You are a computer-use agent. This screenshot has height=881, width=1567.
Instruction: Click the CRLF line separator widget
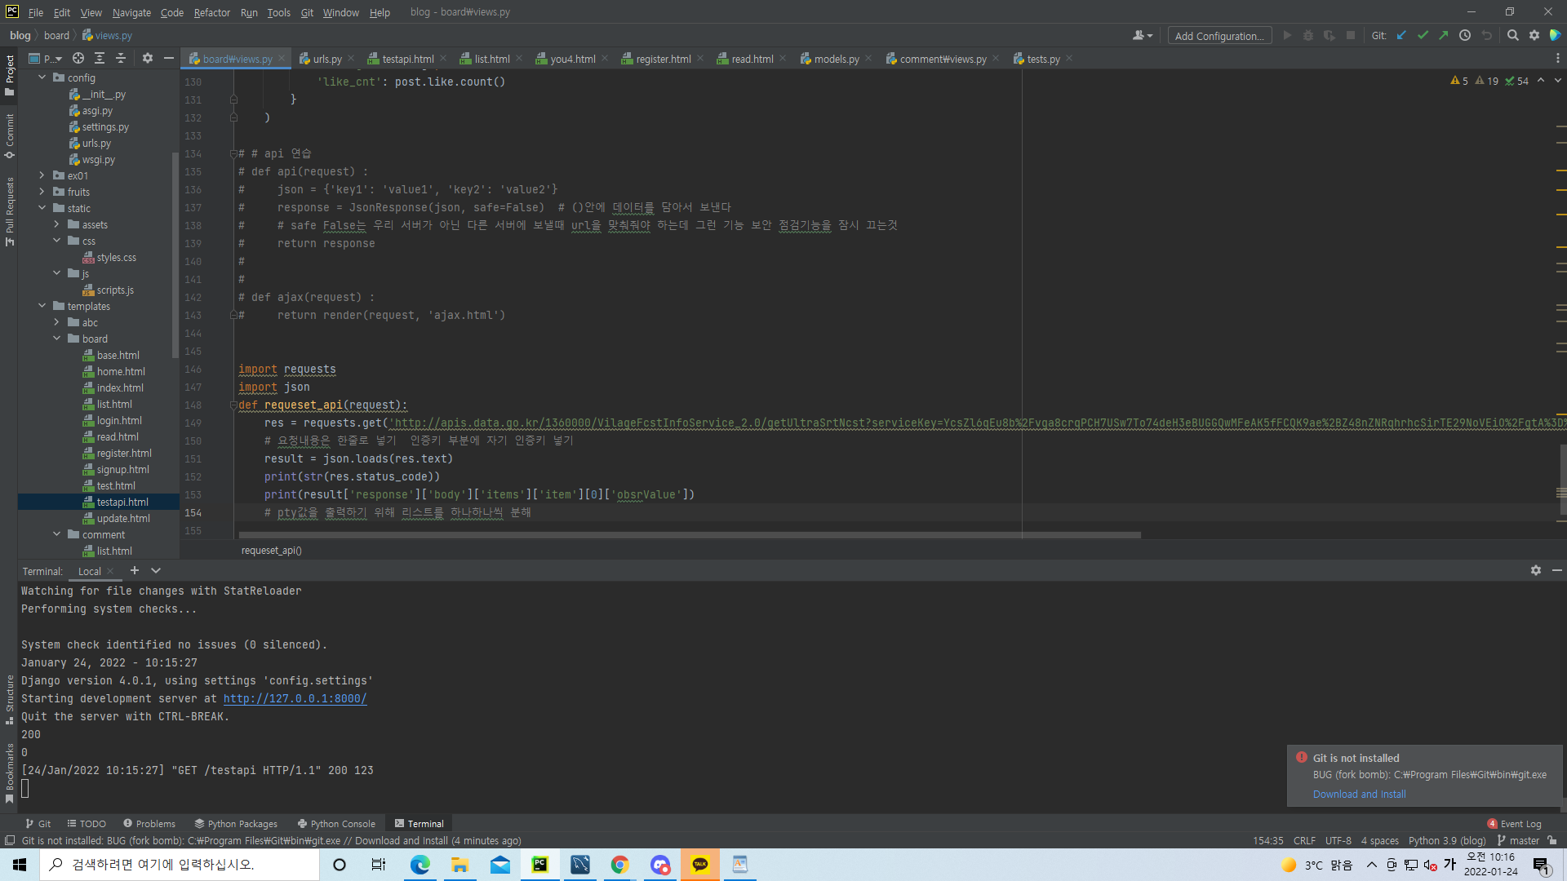click(1304, 841)
